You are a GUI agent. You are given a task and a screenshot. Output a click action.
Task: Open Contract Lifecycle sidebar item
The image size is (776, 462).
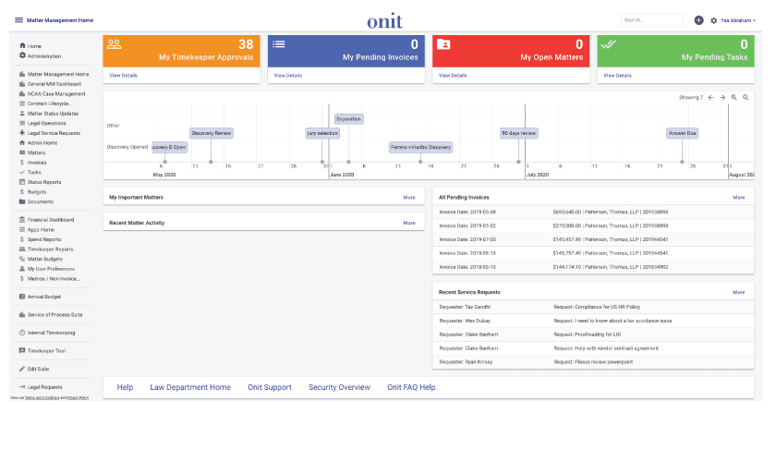pos(49,104)
